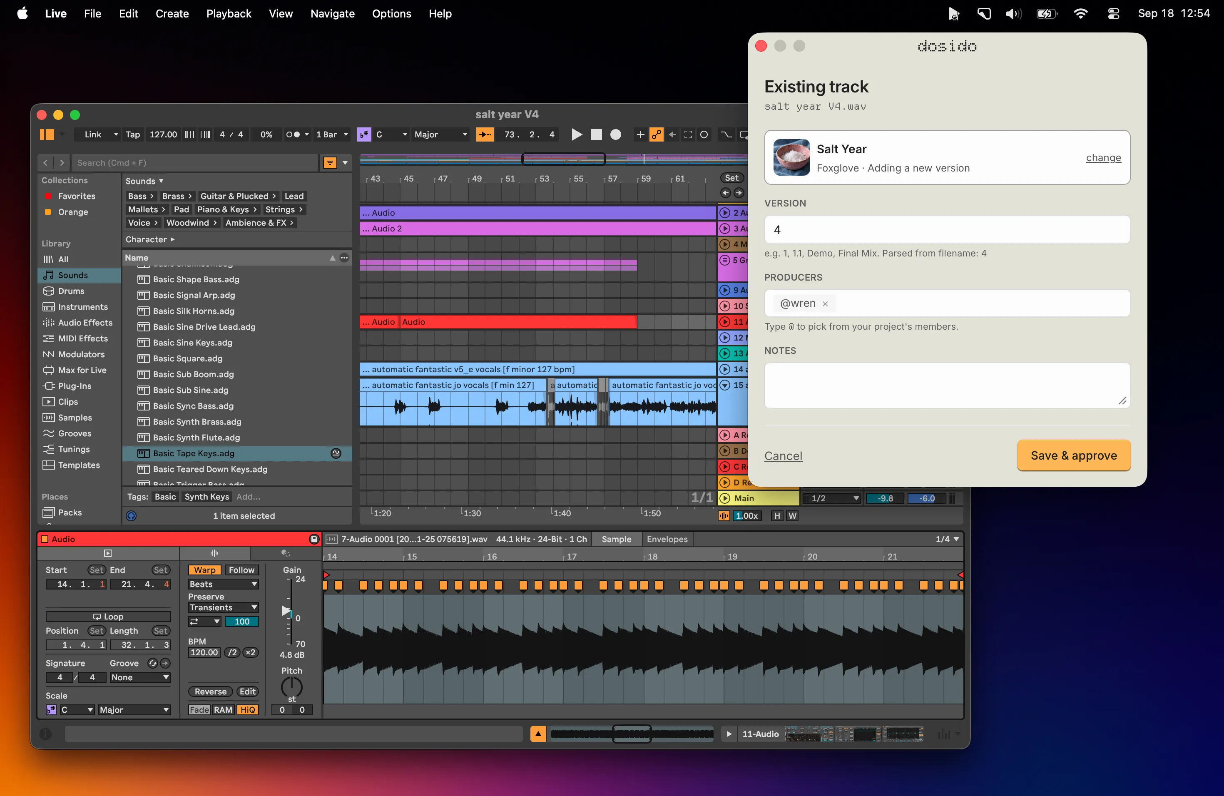The height and width of the screenshot is (796, 1224).
Task: Expand the Character filter group
Action: tap(150, 240)
